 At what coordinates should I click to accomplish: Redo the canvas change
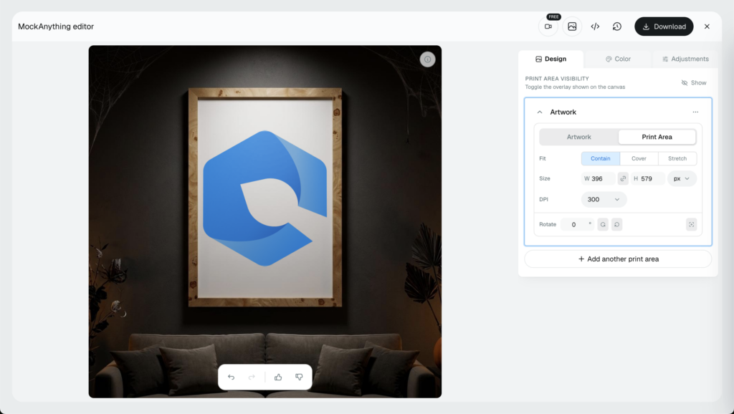[x=252, y=377]
